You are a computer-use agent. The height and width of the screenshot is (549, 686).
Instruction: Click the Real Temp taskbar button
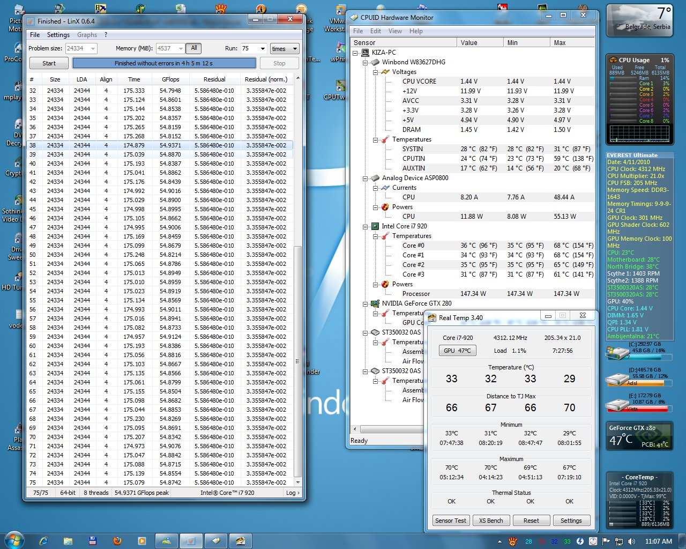click(241, 541)
